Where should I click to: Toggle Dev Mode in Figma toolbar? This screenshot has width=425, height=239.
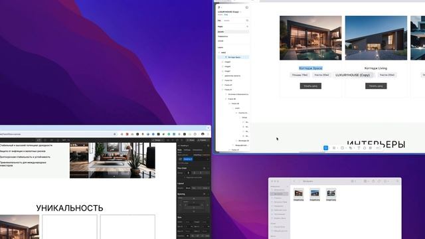coord(378,148)
